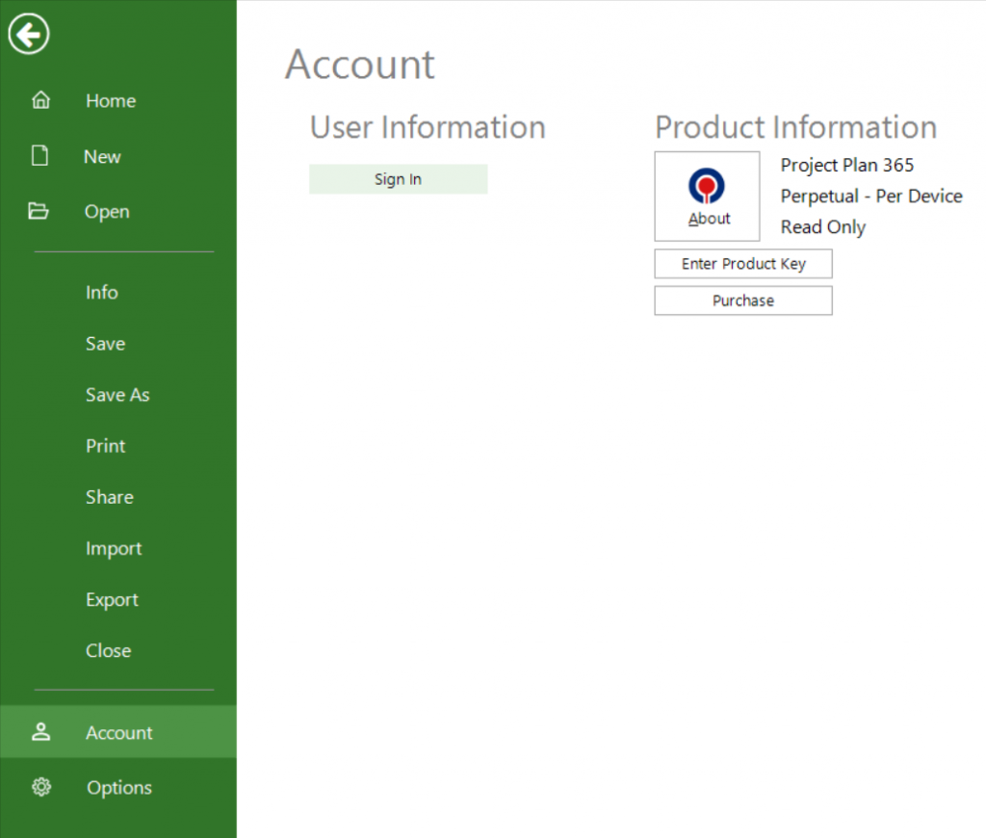Click the back arrow to exit Account view
The image size is (986, 838).
point(28,34)
